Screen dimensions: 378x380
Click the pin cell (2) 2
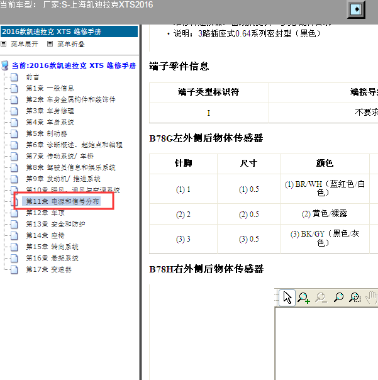pyautogui.click(x=184, y=215)
